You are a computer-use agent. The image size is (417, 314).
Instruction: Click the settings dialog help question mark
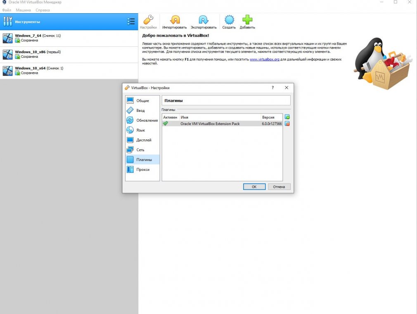[x=272, y=87]
